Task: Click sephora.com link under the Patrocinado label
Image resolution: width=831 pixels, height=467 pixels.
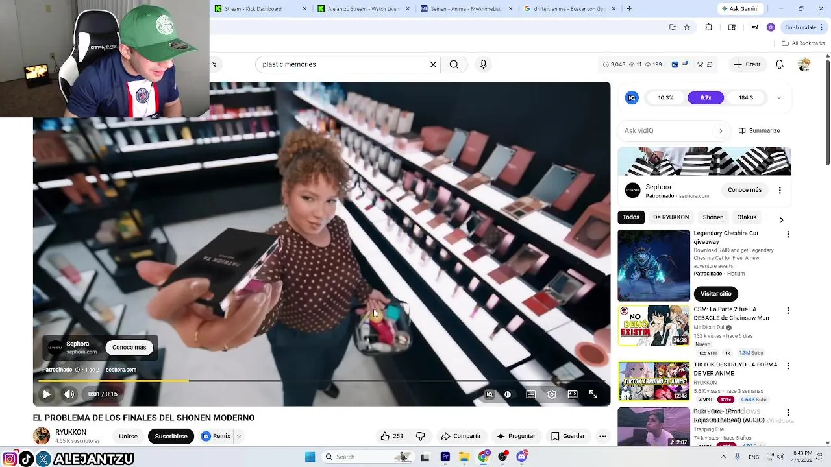Action: pos(121,370)
